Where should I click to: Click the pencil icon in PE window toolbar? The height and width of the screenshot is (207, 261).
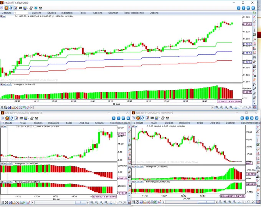click(147, 118)
